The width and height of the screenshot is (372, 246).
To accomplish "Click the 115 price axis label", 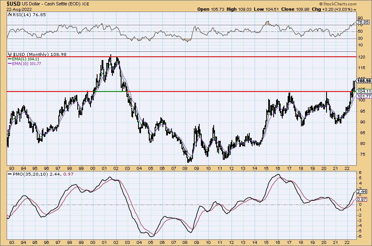I will (x=361, y=68).
